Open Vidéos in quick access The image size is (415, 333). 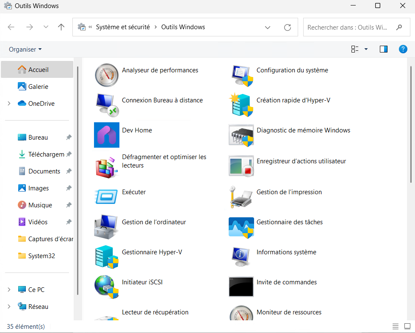(x=37, y=222)
